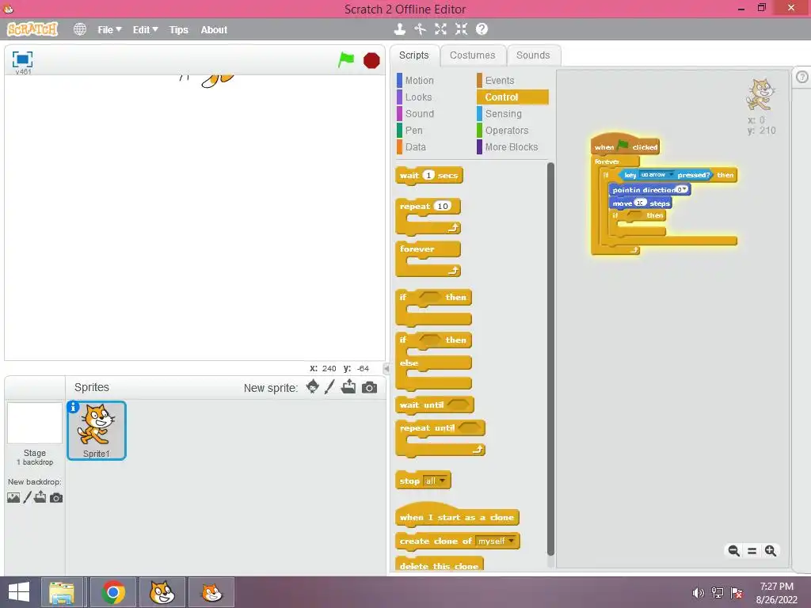Click the wait secs number field
811x608 pixels.
click(428, 175)
